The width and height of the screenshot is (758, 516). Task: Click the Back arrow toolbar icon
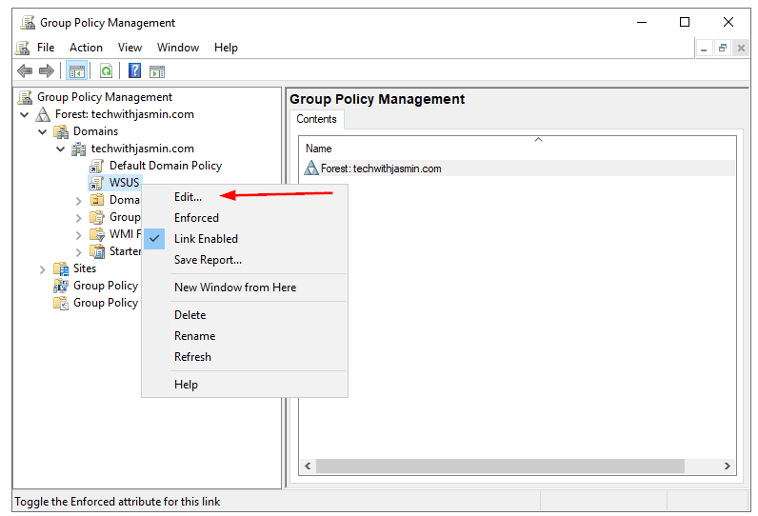[25, 71]
